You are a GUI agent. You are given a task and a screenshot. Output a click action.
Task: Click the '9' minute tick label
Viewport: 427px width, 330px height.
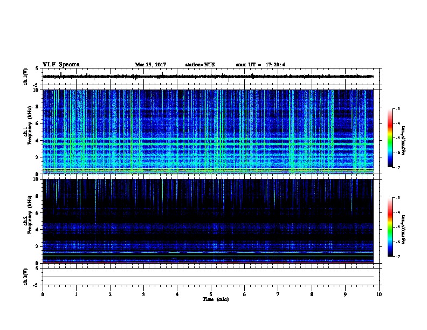coord(345,294)
